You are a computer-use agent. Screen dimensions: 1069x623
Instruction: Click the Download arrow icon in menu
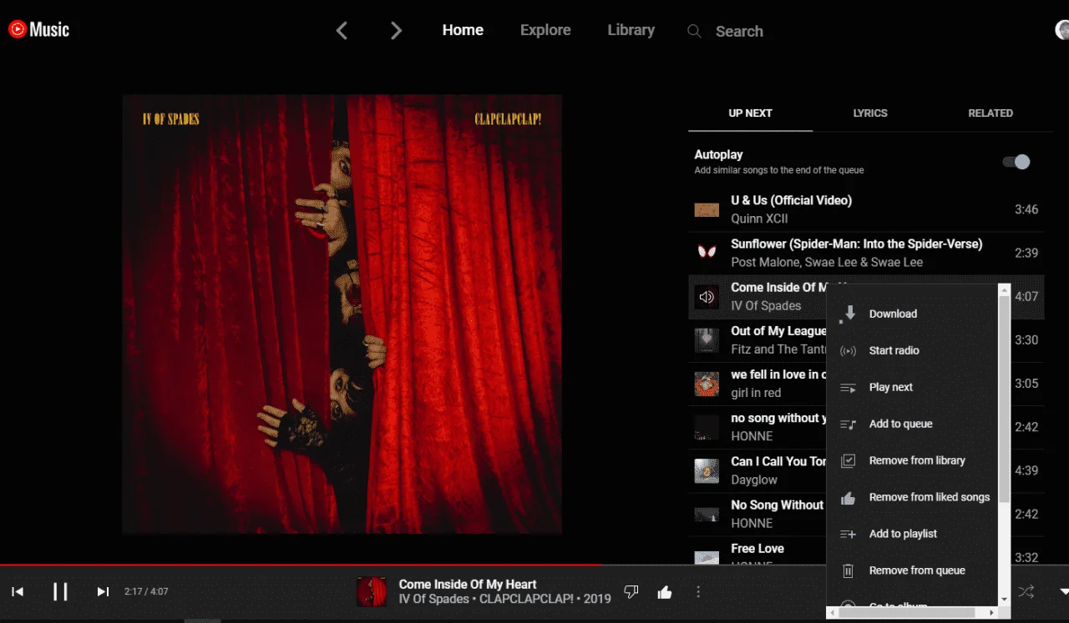point(849,314)
